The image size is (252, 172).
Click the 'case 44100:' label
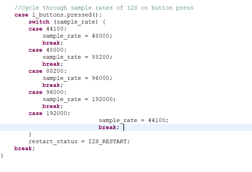[47, 29]
